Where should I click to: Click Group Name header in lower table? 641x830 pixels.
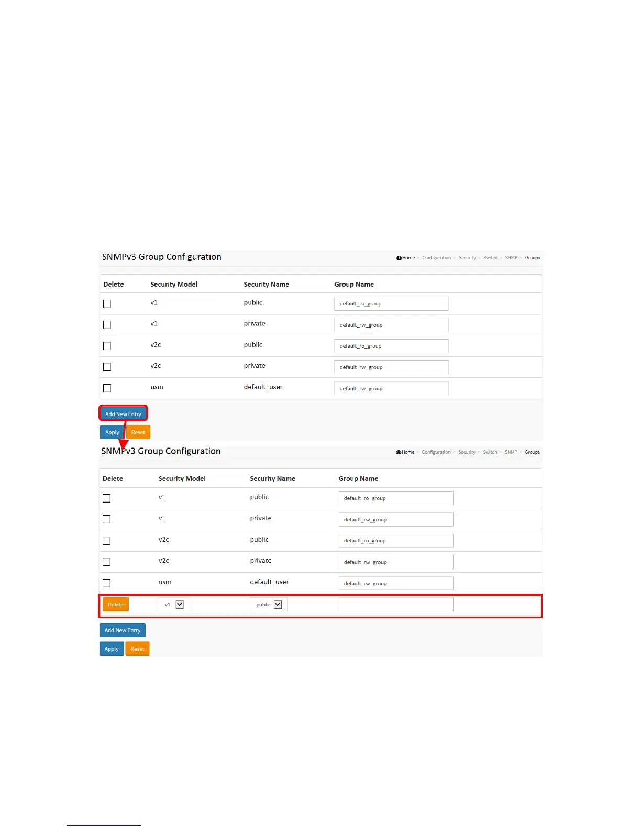click(x=358, y=478)
